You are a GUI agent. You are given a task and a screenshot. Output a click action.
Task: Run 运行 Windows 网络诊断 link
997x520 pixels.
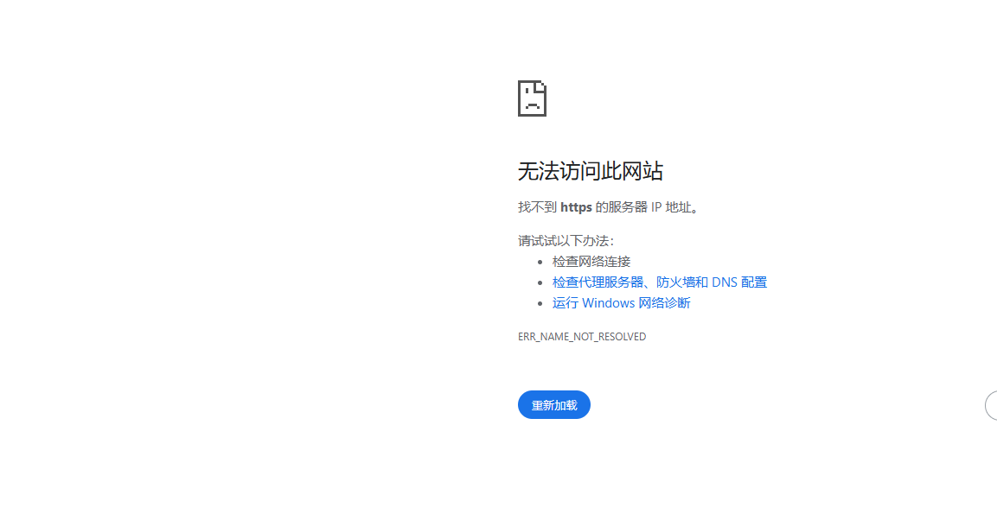pyautogui.click(x=621, y=303)
